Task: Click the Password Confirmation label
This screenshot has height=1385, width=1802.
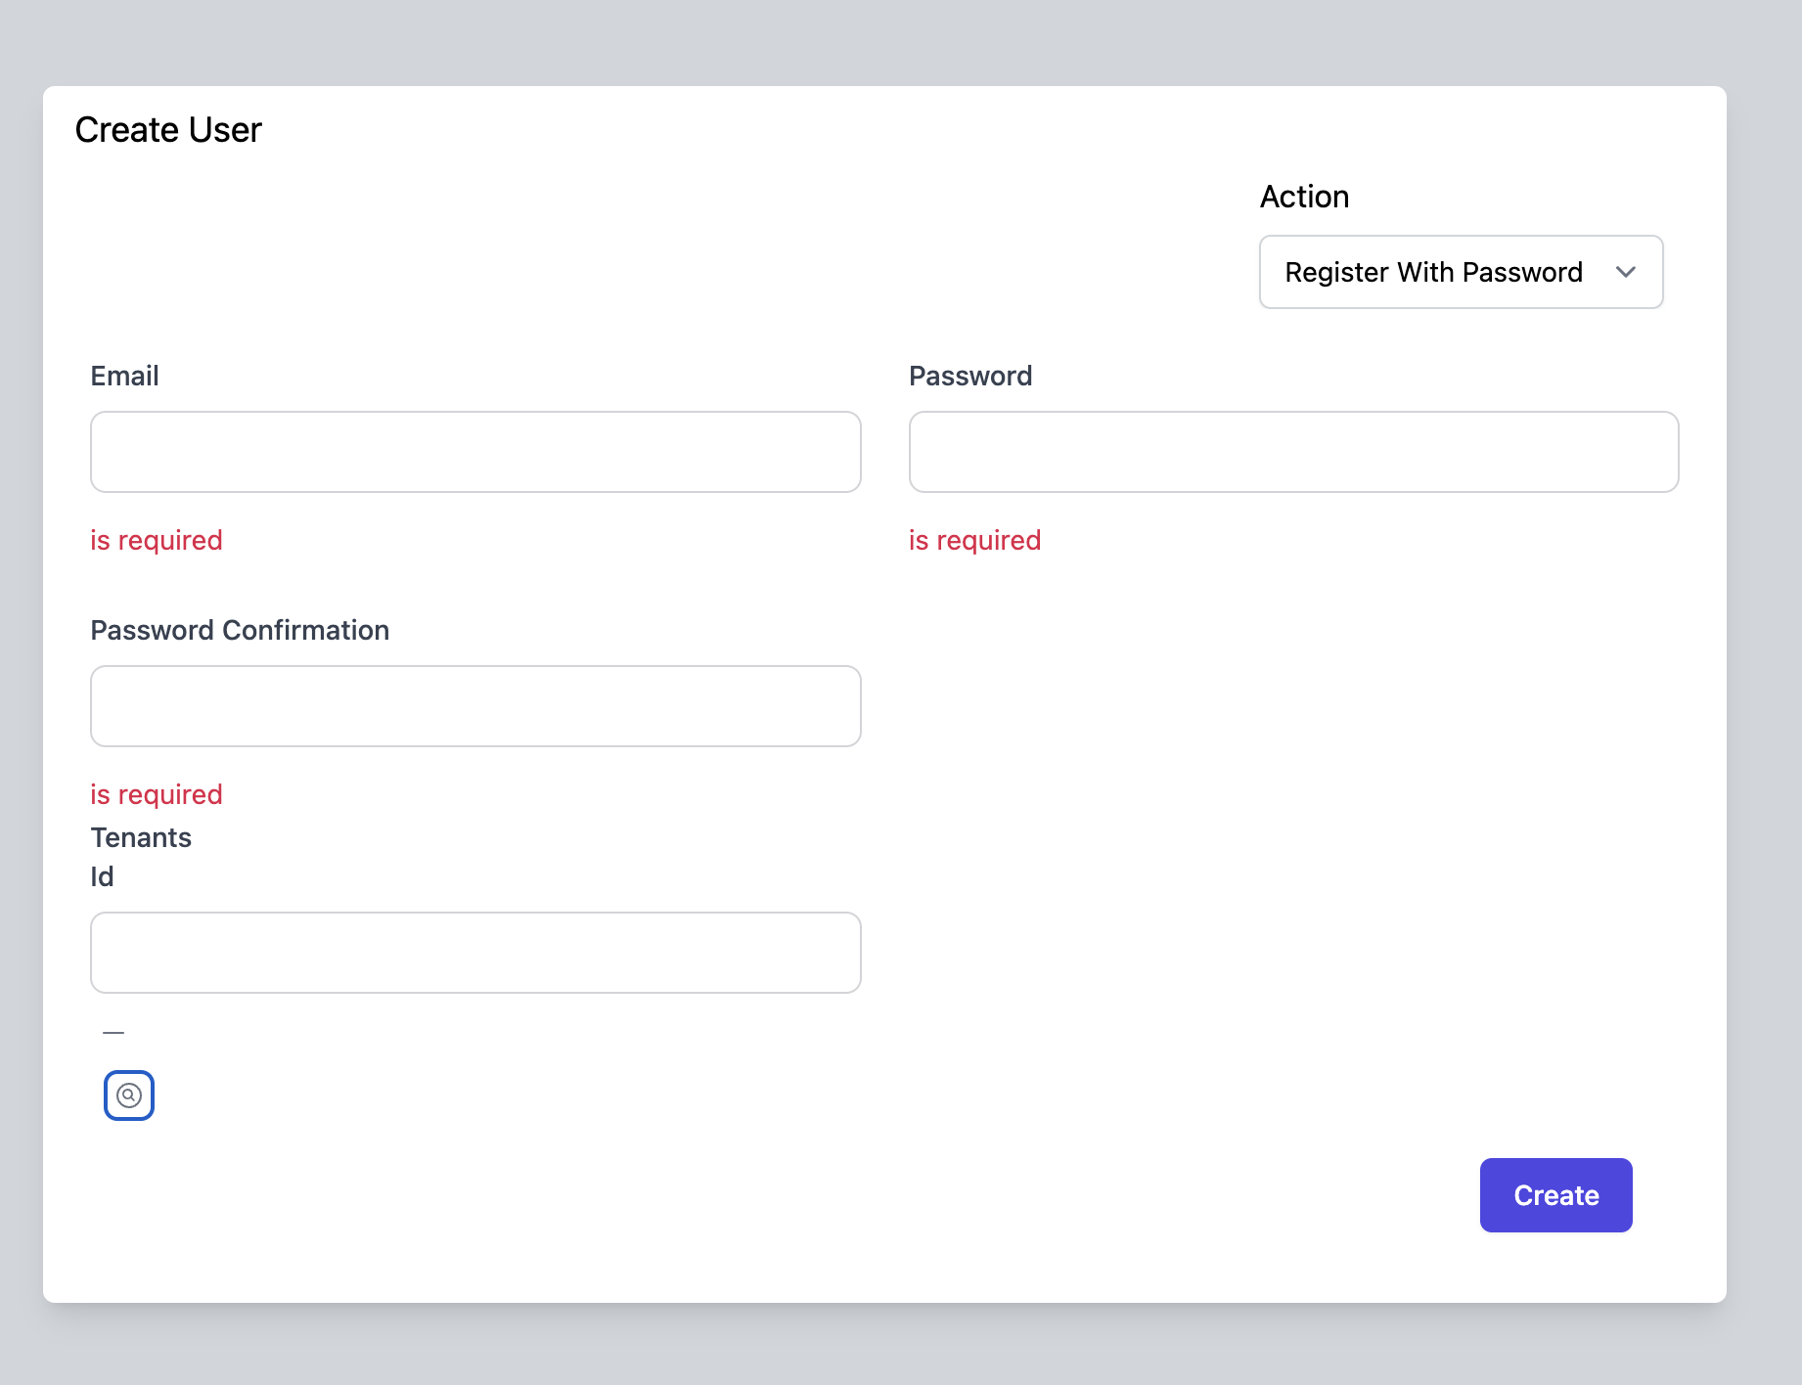Action: [x=240, y=630]
